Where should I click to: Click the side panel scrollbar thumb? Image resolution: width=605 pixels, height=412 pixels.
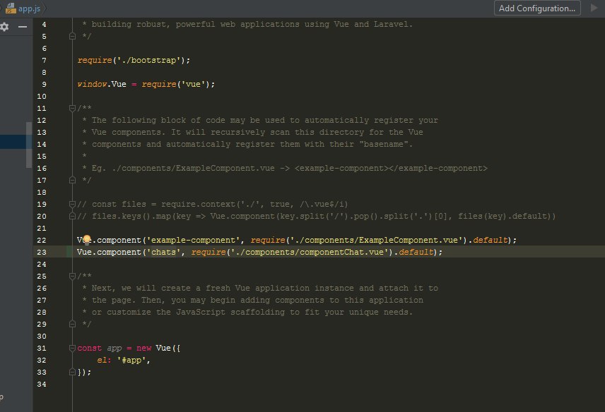click(29, 145)
